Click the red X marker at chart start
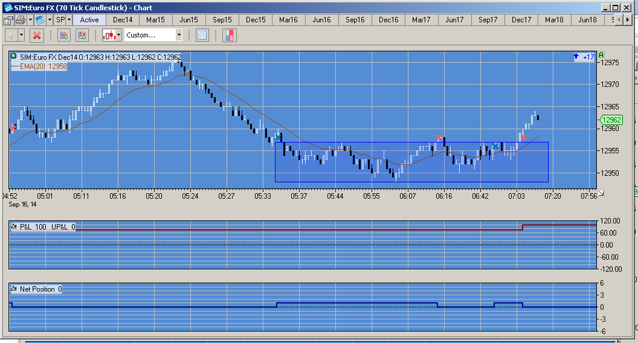Screen dimensions: 638x343 point(13,129)
